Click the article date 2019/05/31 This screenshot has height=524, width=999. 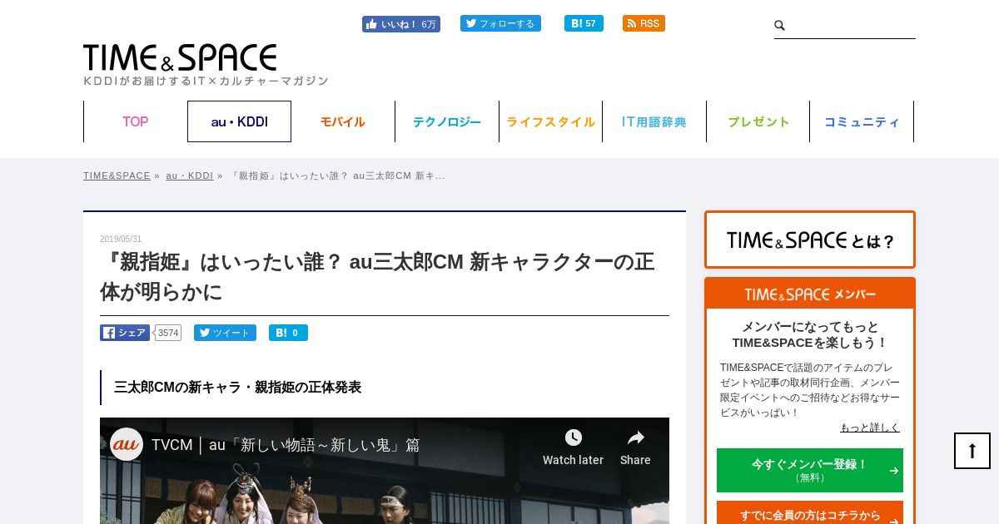point(121,240)
